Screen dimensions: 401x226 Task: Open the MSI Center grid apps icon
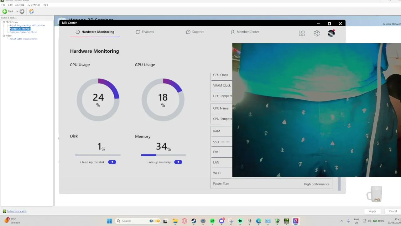tap(302, 33)
